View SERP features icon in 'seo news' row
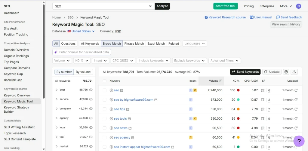The image size is (308, 151). [263, 128]
